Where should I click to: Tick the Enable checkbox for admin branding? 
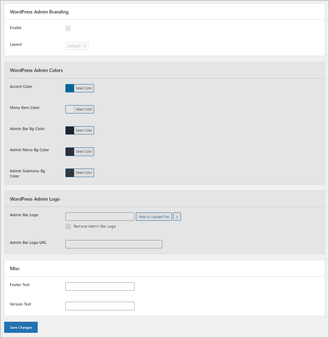click(x=68, y=28)
